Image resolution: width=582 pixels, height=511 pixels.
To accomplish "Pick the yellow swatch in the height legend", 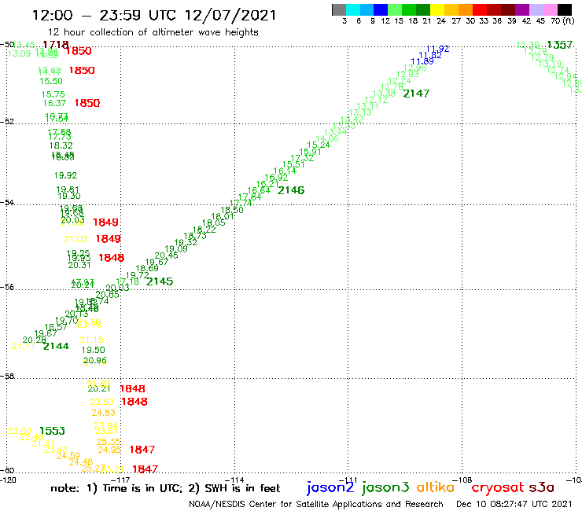I will (437, 9).
